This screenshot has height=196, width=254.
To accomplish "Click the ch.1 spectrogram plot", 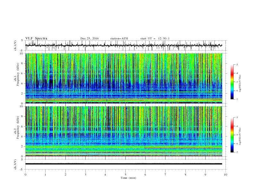I will [123, 78].
